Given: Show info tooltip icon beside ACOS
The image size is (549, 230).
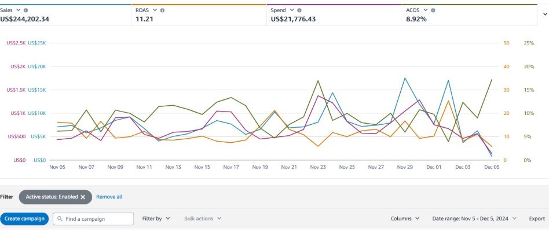Looking at the screenshot, I should pos(433,10).
